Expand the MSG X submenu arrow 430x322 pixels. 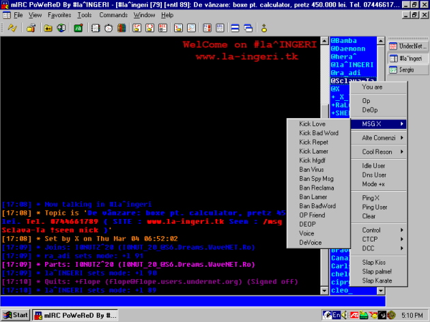coord(402,124)
